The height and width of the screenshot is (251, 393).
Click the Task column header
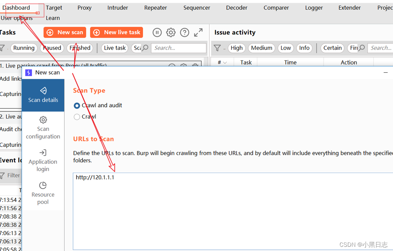coord(246,62)
